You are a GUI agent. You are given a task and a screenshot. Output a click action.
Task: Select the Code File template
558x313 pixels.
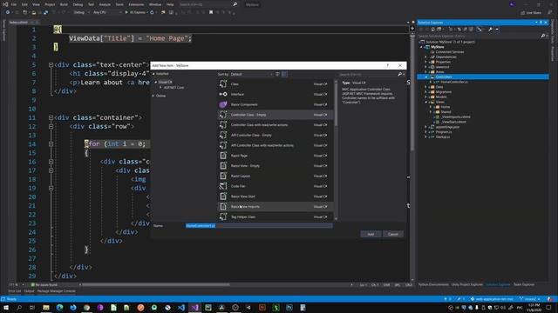pyautogui.click(x=276, y=186)
